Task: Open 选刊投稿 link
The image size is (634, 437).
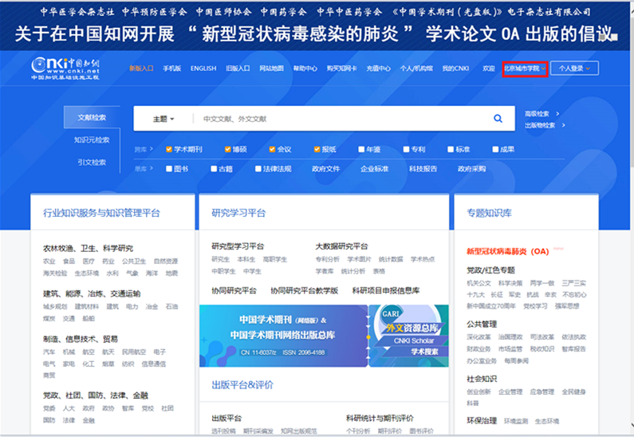Action: tap(223, 431)
